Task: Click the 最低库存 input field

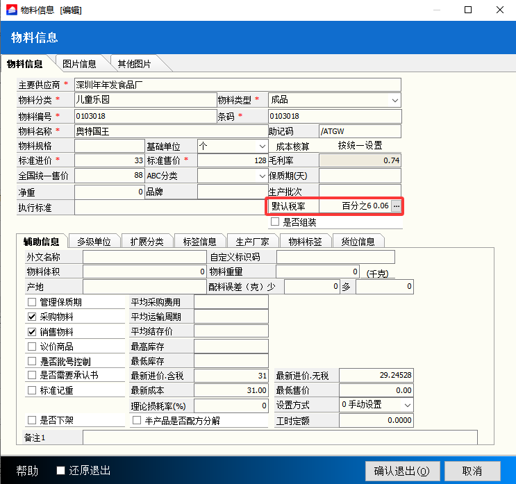Action: (231, 361)
